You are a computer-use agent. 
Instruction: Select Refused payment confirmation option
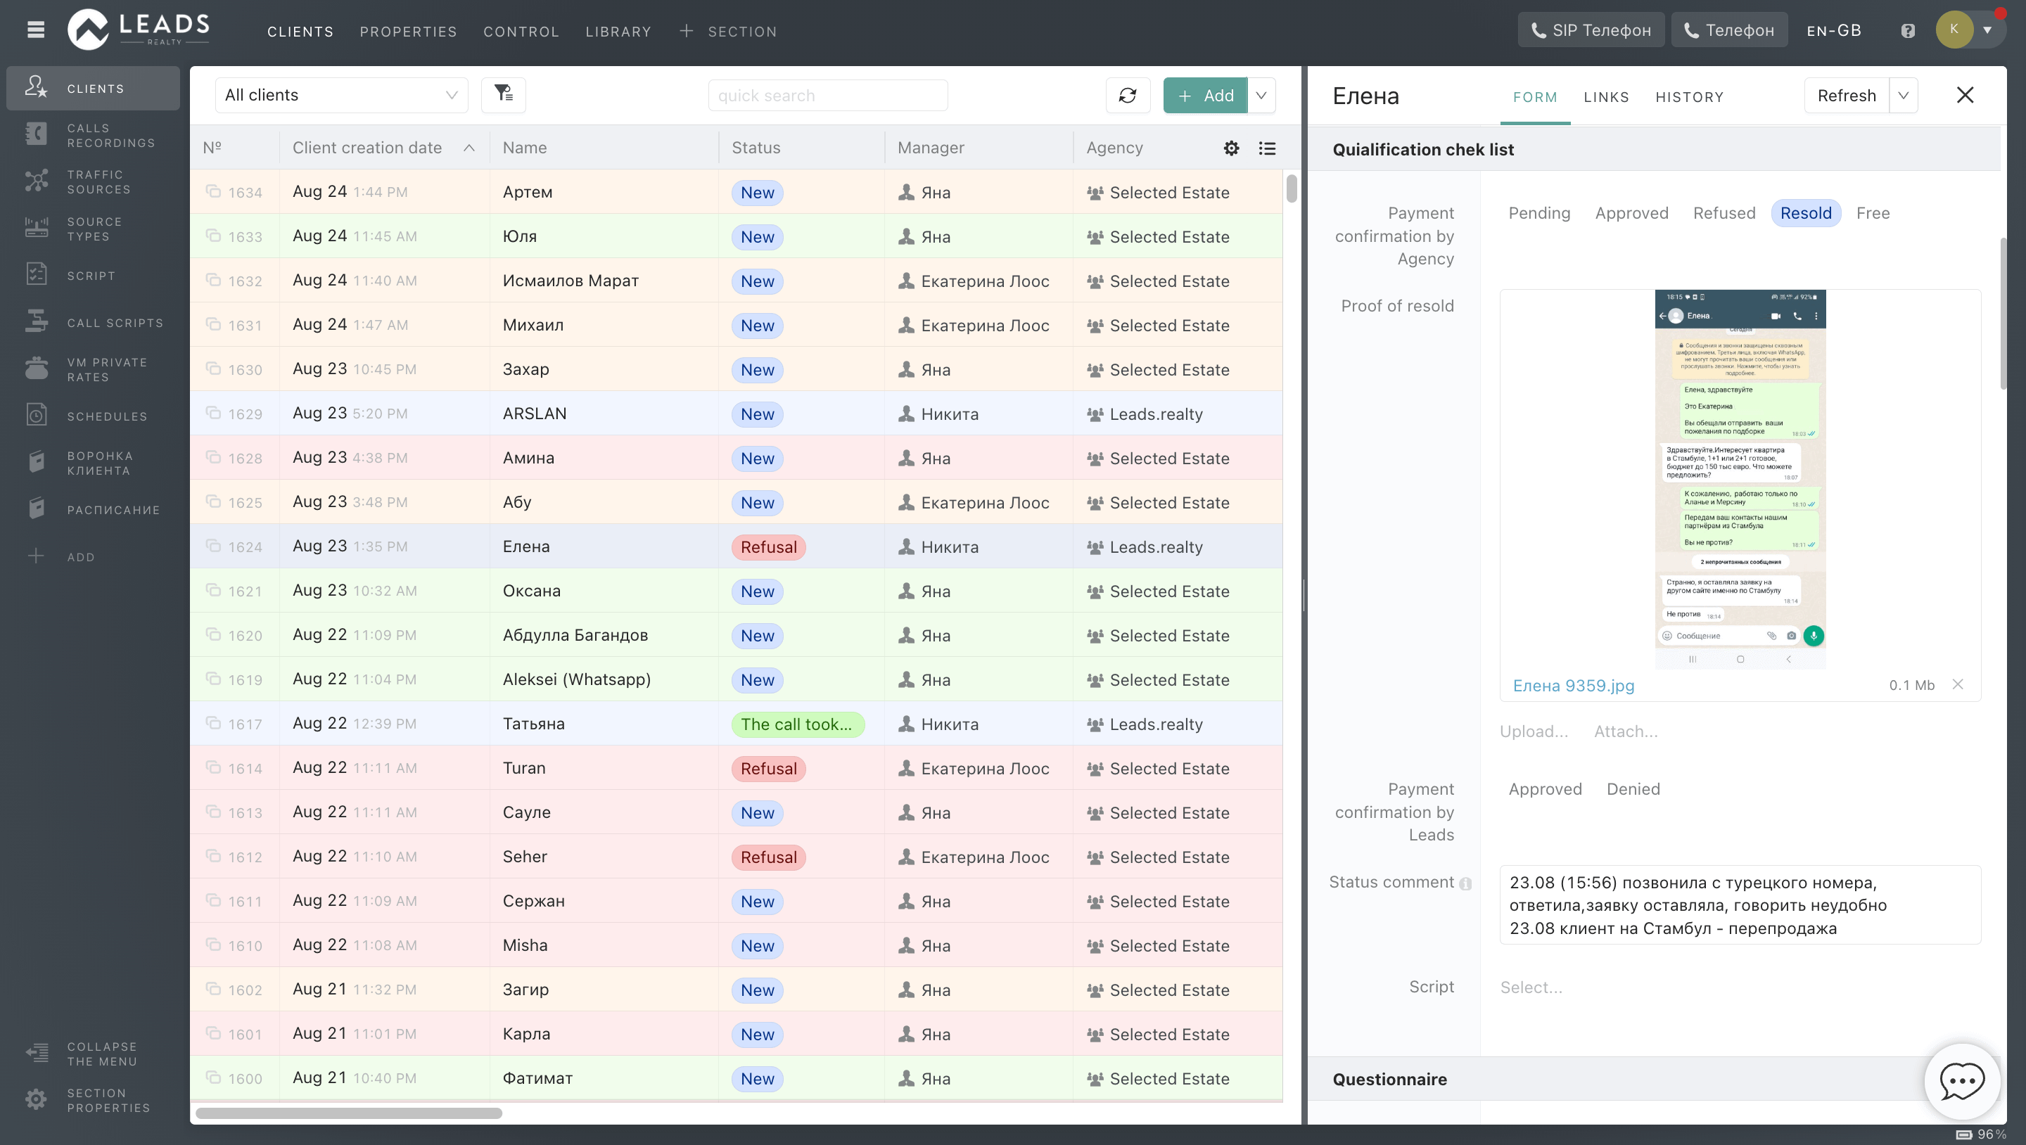[1724, 213]
